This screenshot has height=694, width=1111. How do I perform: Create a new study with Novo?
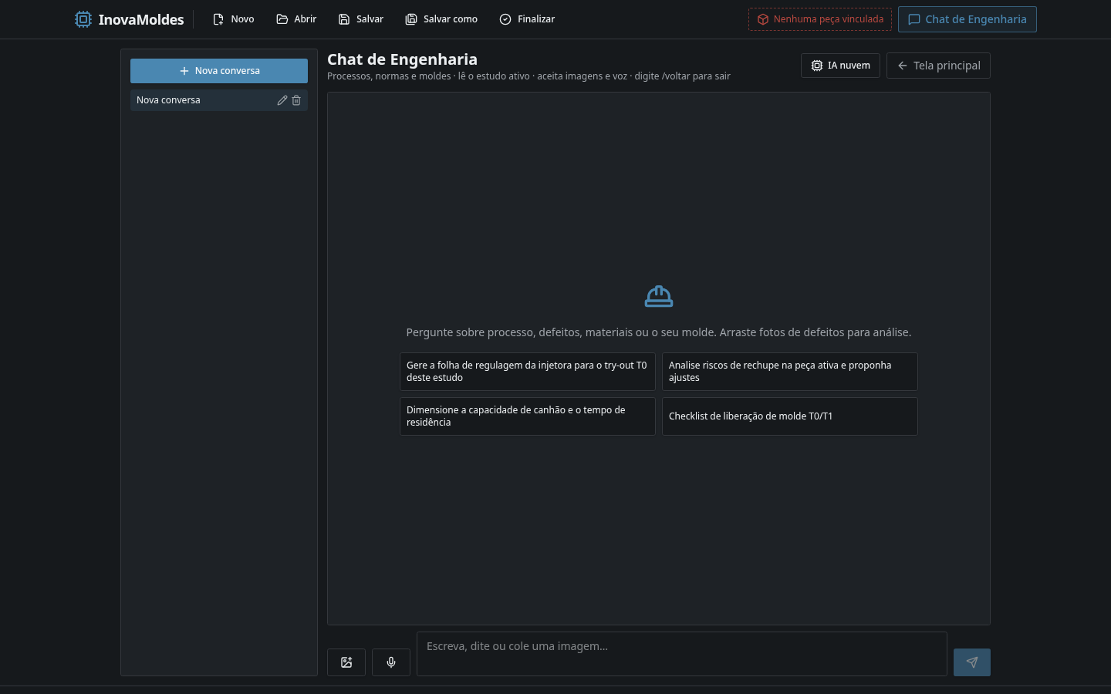pyautogui.click(x=233, y=19)
